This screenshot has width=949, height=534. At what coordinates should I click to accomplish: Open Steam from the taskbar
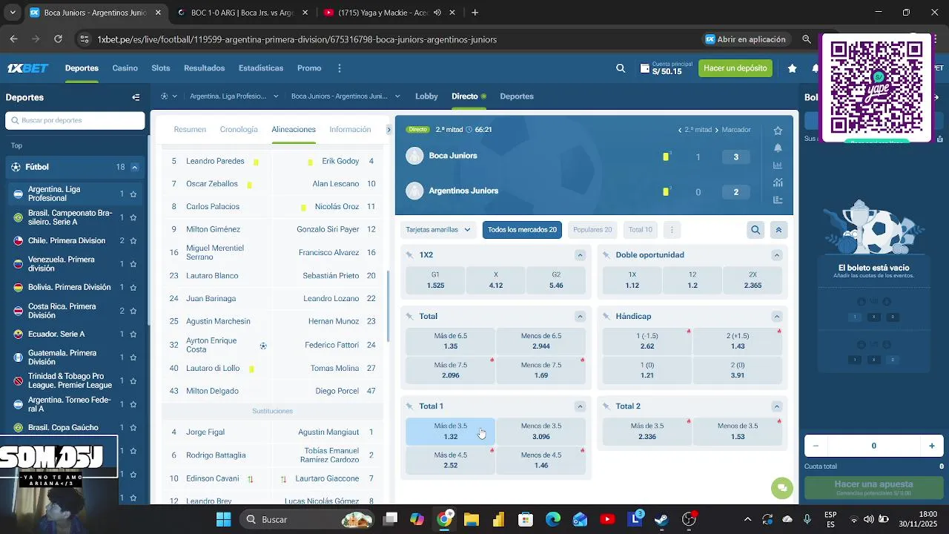[x=661, y=519]
